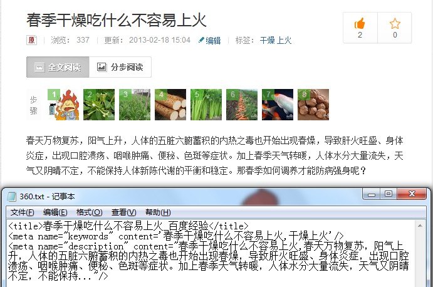This screenshot has height=287, width=433.
Task: Open step 7 fish thumbnail
Action: (x=278, y=105)
